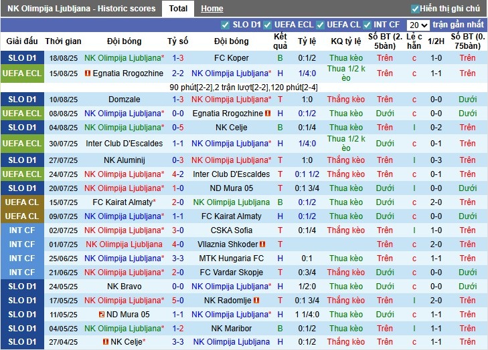
Task: Click FC Kairat Almaty* in 15/07/25 row
Action: click(x=125, y=202)
